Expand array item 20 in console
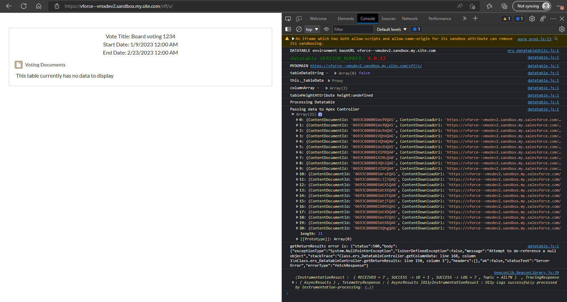Screen dimensions: 567x302 [x=297, y=228]
